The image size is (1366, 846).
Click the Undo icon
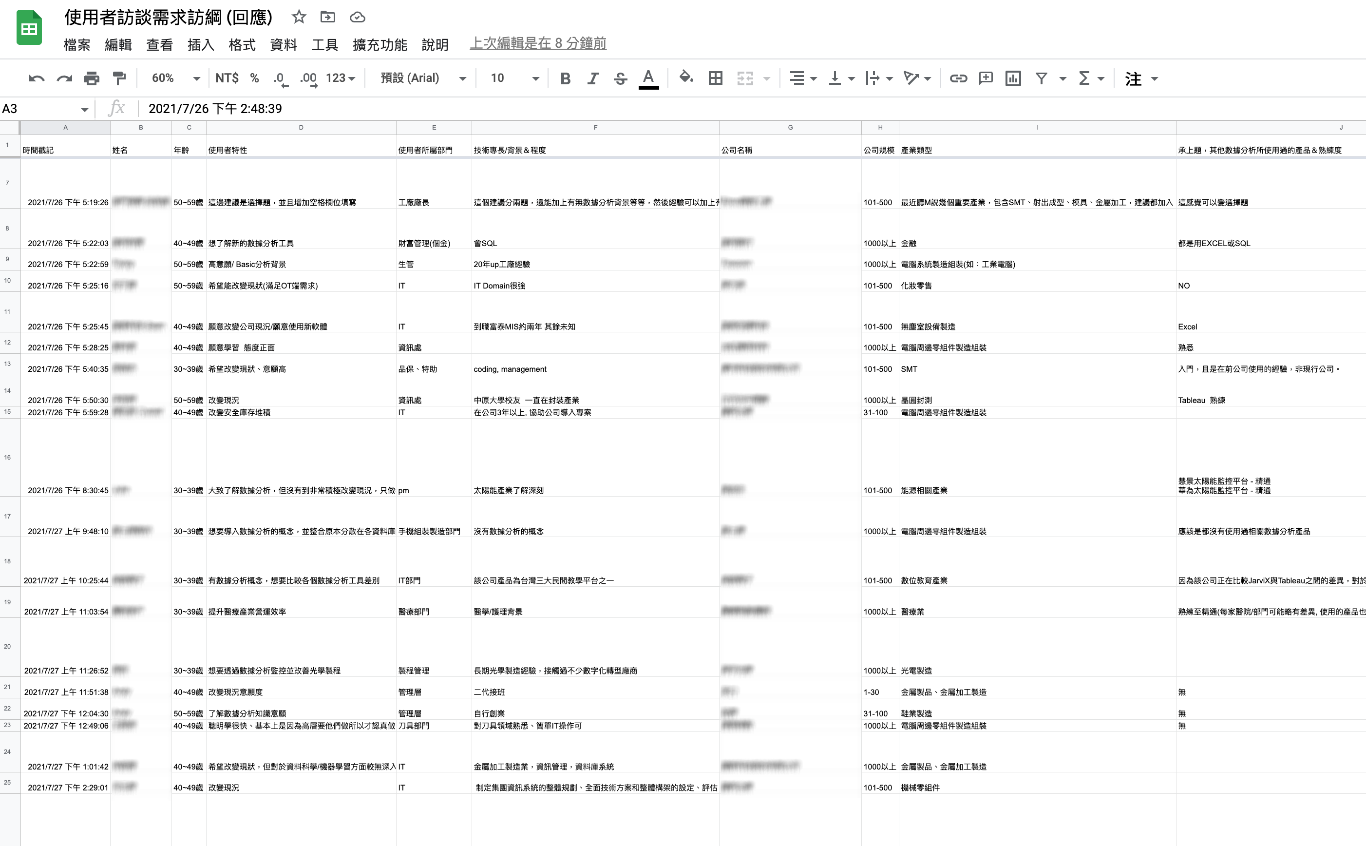point(37,78)
